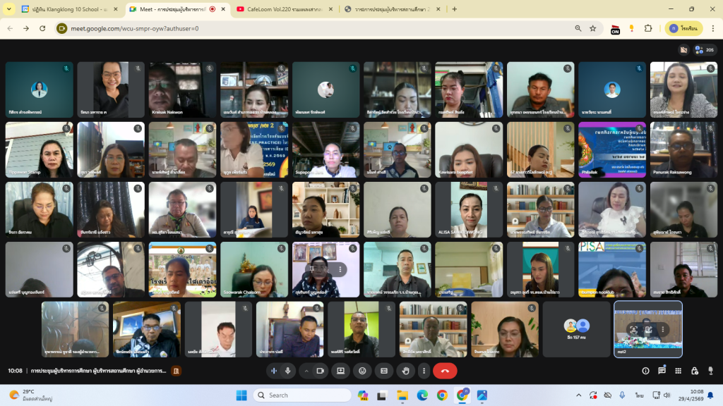Open the participants list showing 205
723x406 pixels.
point(705,50)
